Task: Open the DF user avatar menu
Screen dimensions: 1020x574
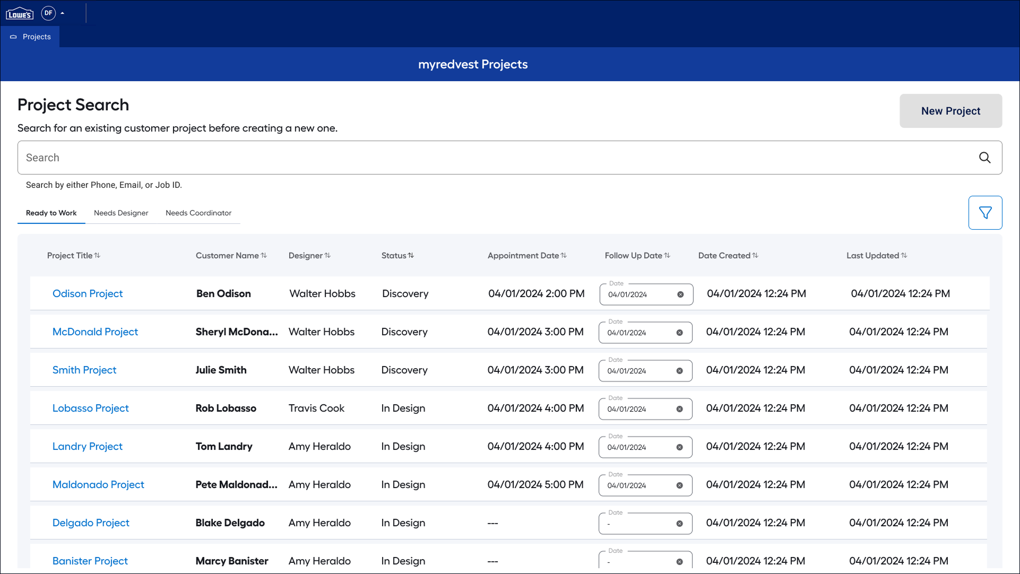Action: (x=48, y=13)
